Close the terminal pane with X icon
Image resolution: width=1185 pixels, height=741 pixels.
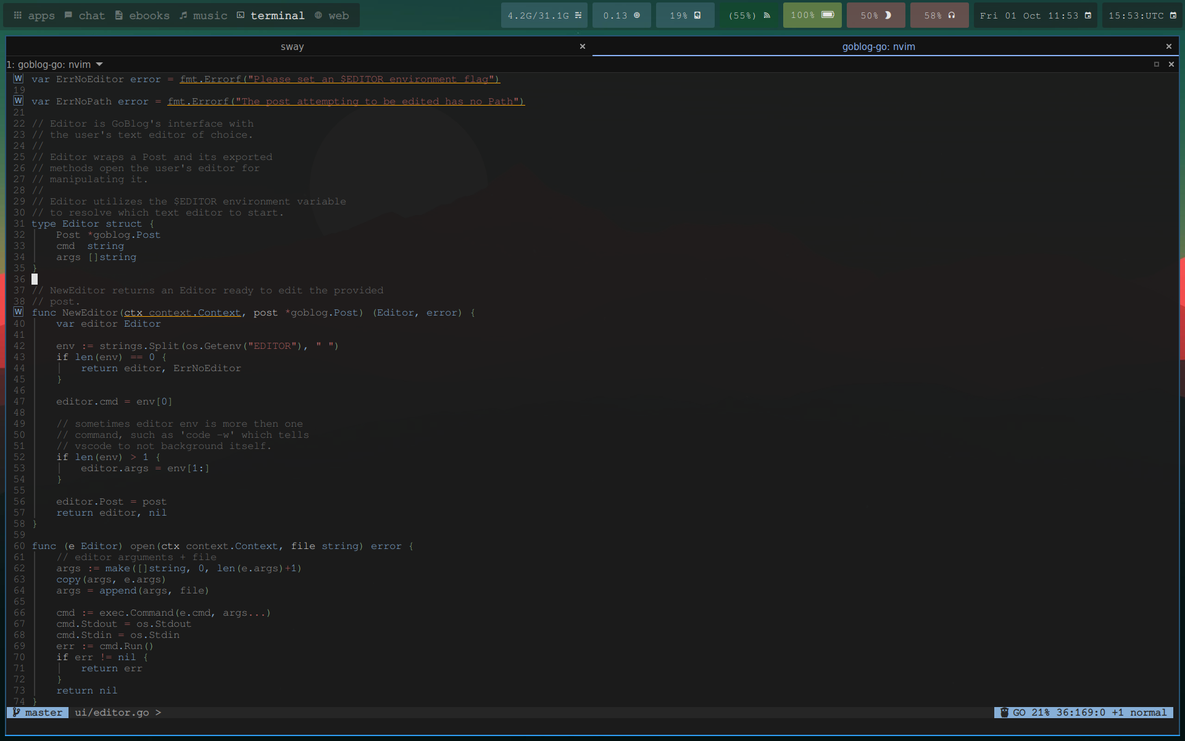pos(1171,64)
